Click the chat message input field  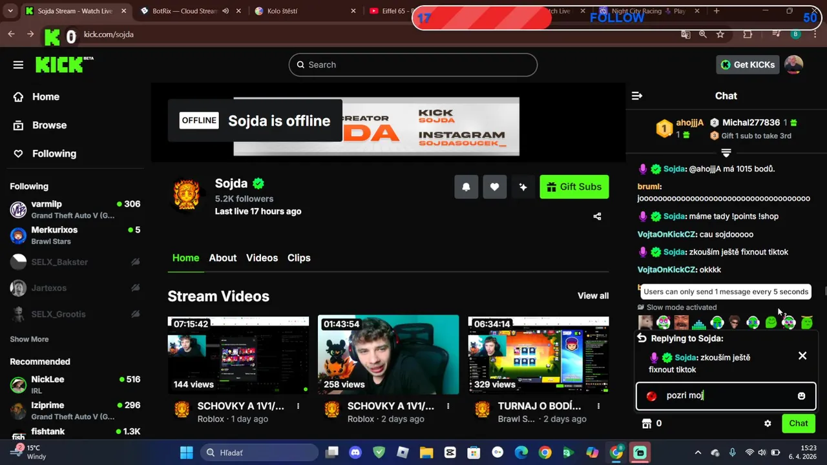[726, 396]
